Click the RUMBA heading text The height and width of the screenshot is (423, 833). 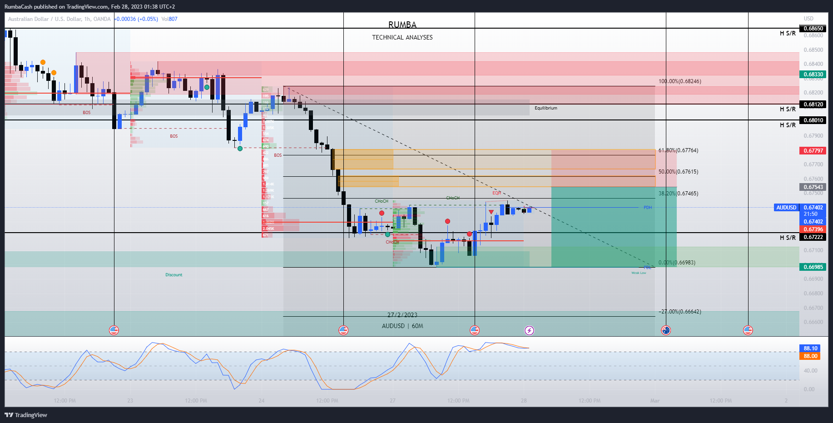[x=402, y=25]
